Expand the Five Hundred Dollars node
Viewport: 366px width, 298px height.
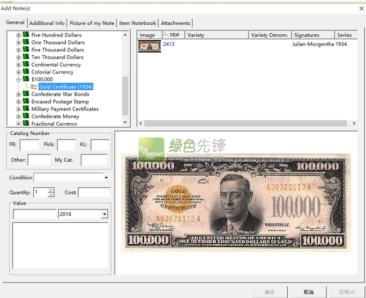tap(18, 35)
